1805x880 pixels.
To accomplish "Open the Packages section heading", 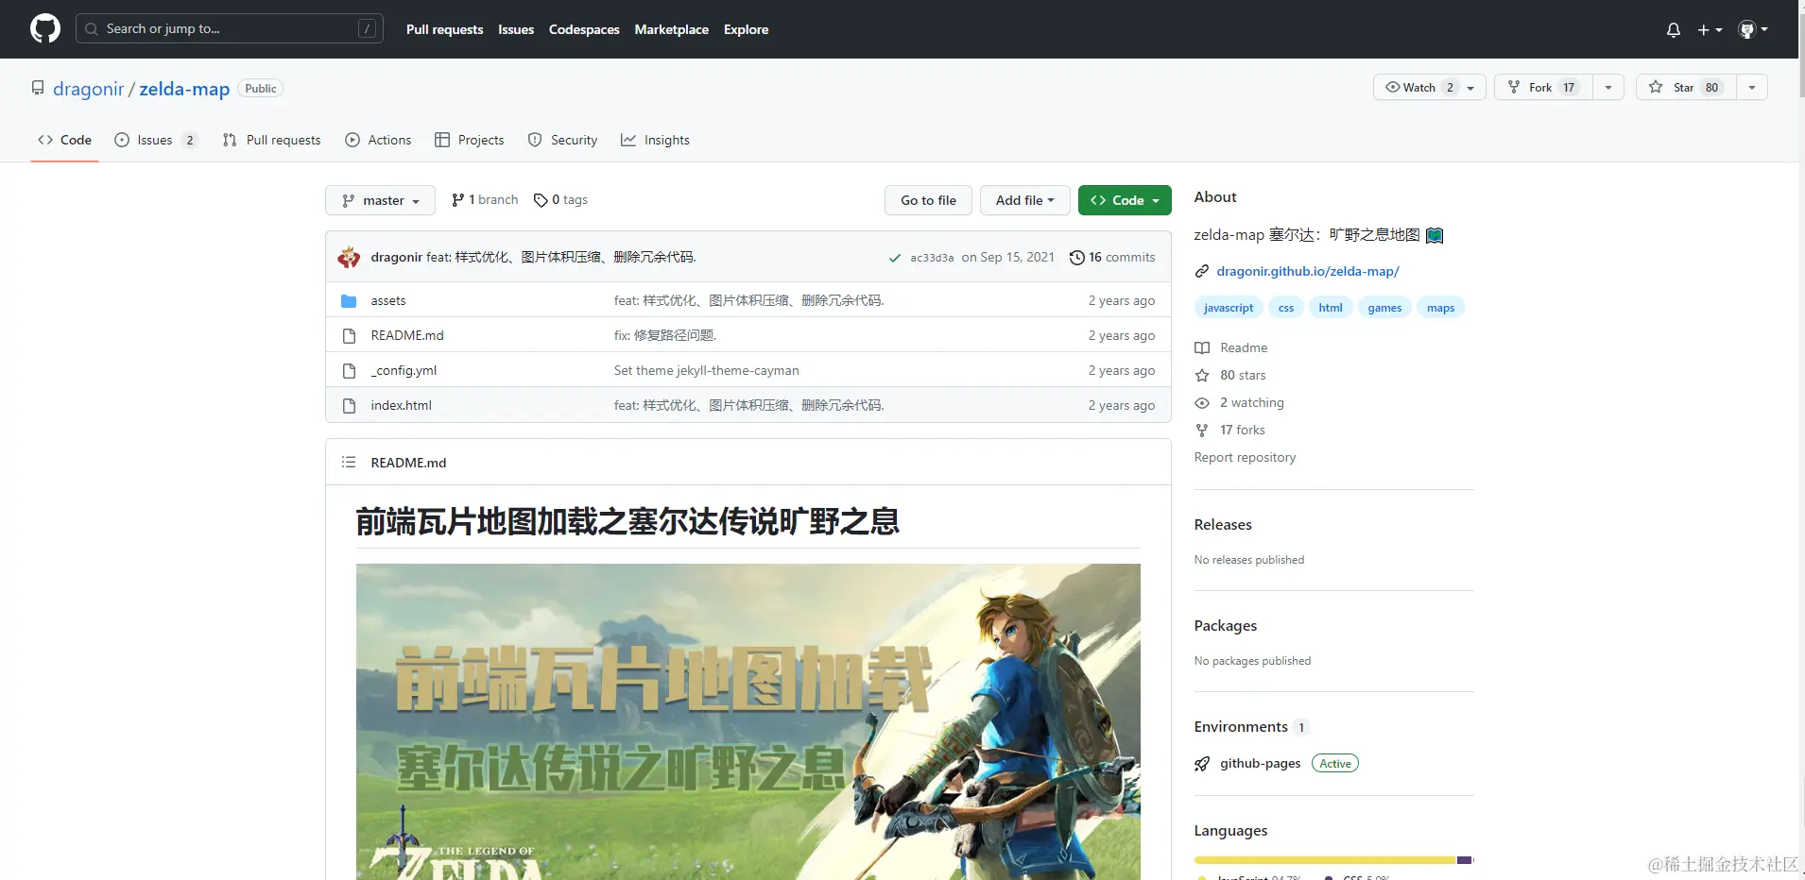I will (1226, 626).
